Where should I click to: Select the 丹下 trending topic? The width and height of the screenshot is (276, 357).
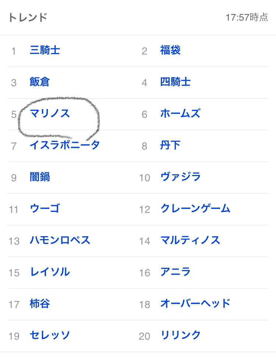[170, 145]
